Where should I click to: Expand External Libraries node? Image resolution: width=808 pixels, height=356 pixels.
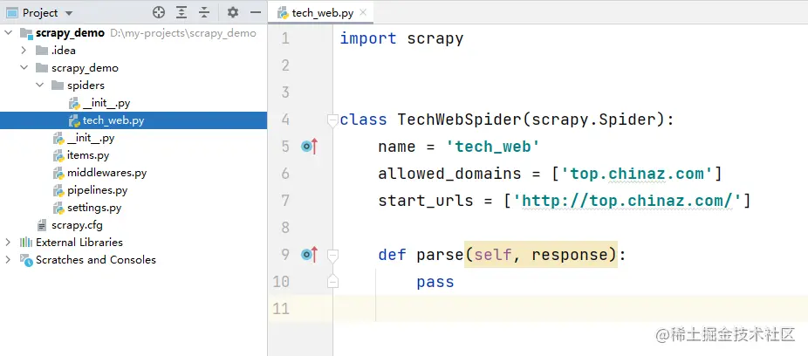[8, 243]
